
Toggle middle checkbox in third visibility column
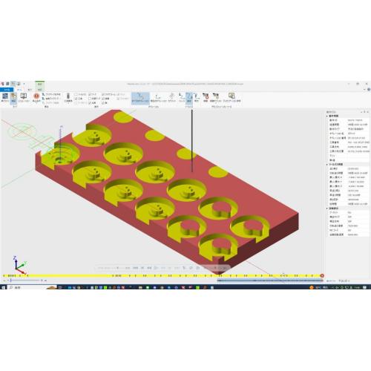[103, 99]
